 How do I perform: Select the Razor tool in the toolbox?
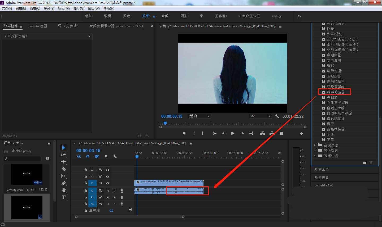point(64,169)
